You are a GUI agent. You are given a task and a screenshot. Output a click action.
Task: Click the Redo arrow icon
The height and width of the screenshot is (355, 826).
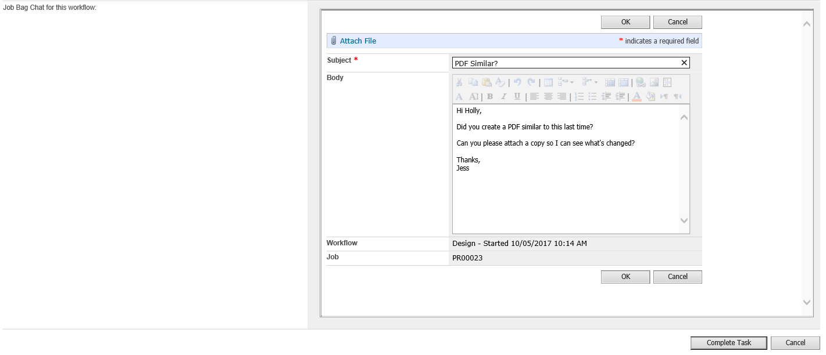pos(531,82)
